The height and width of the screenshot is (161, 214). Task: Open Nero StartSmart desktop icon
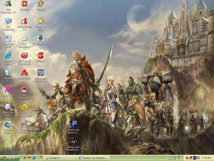click(x=24, y=90)
